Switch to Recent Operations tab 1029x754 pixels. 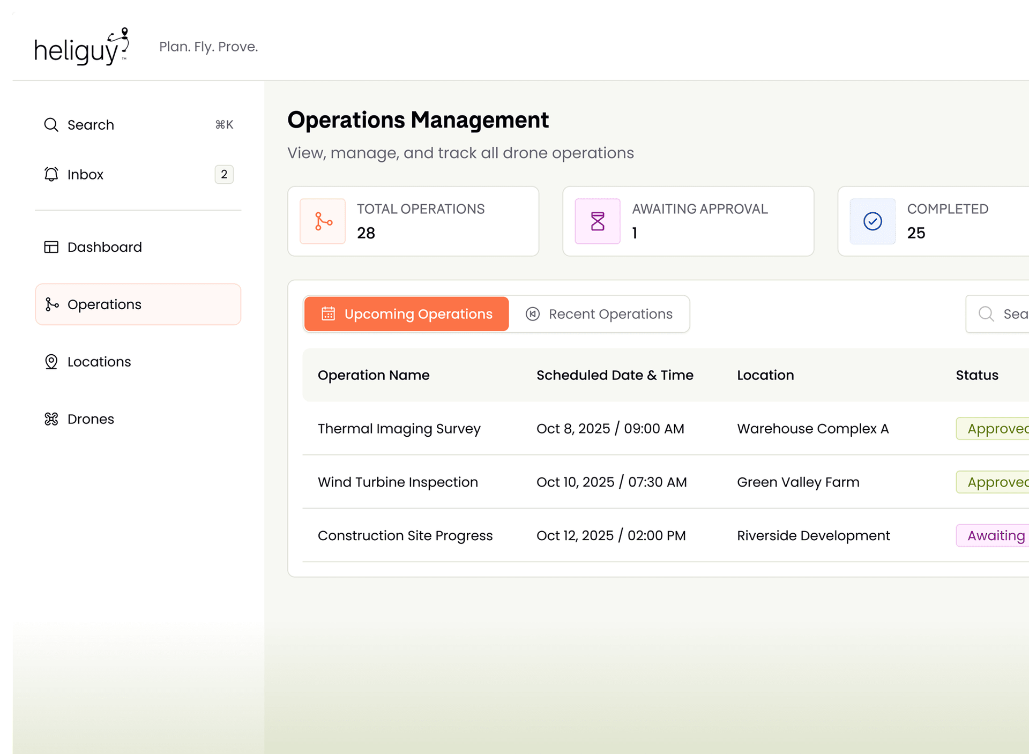pos(599,314)
